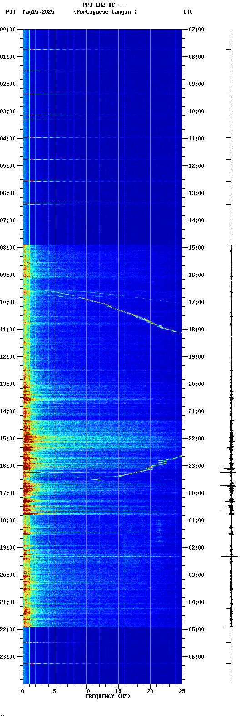Click the 11:00 UTC time label
This screenshot has height=720, width=251.
[196, 139]
